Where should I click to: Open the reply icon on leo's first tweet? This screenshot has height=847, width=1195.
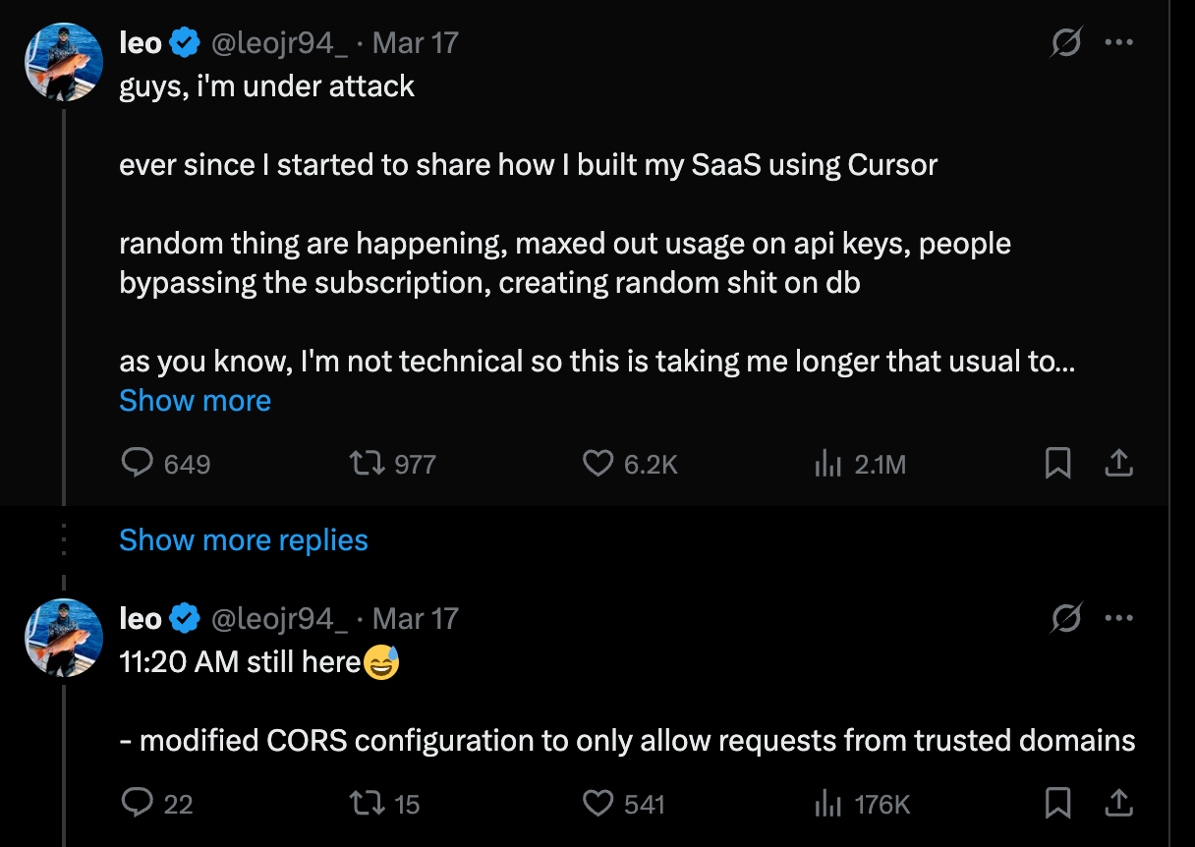click(138, 463)
